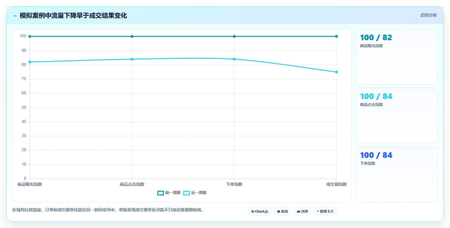Click the y-axis value 50
This screenshot has width=450, height=228.
[x=24, y=108]
